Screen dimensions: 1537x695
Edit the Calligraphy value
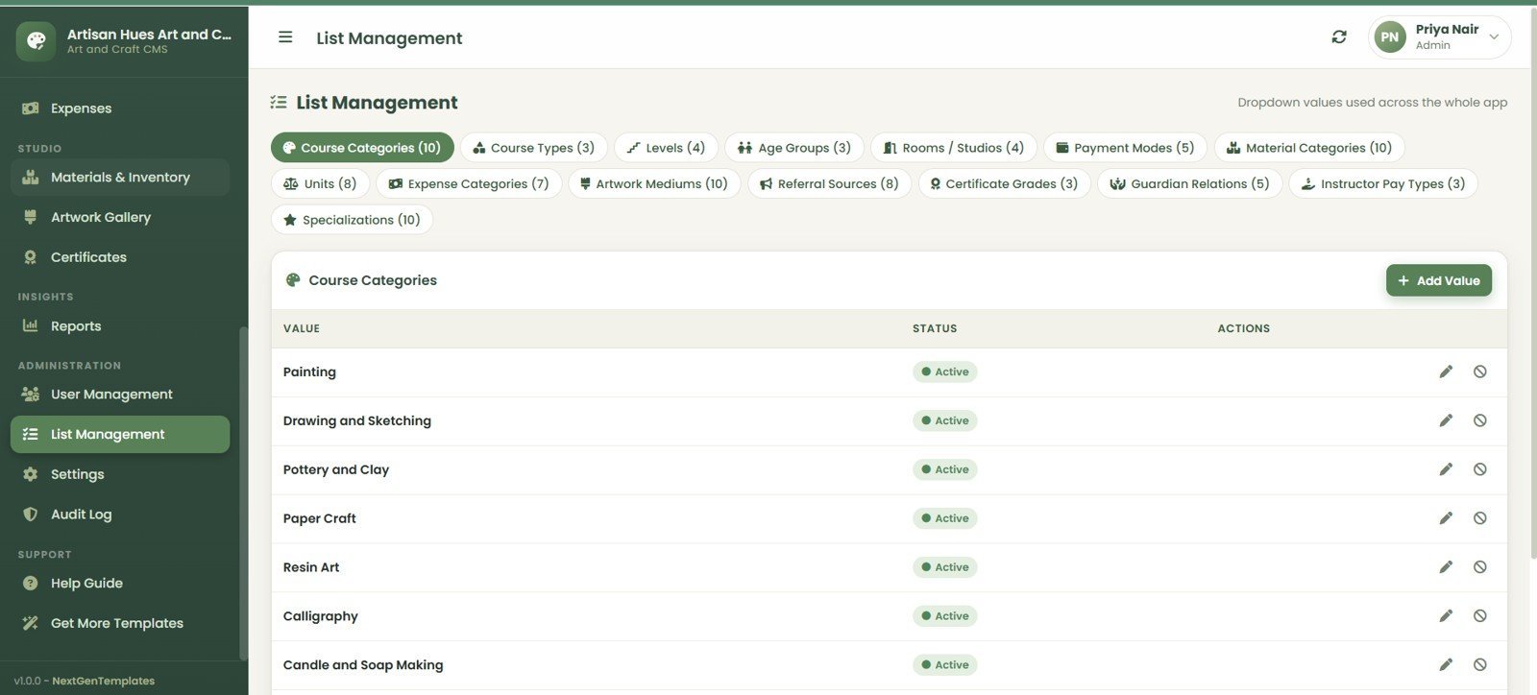point(1446,616)
